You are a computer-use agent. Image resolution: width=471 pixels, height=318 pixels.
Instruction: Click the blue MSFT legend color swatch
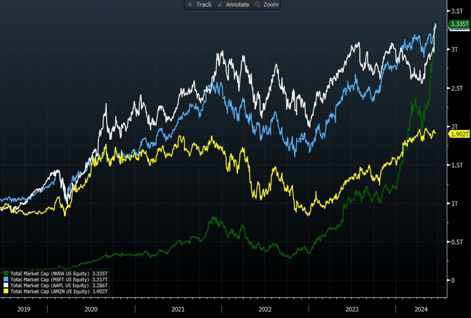[x=6, y=279]
